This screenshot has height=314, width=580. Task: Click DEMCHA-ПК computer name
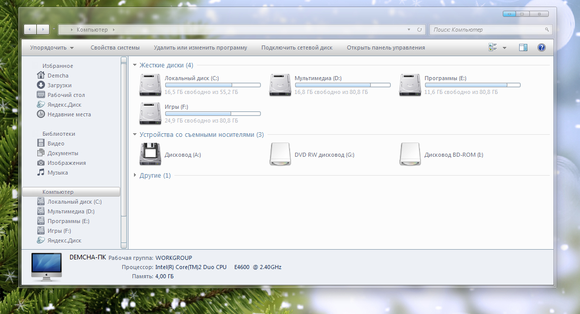click(87, 257)
